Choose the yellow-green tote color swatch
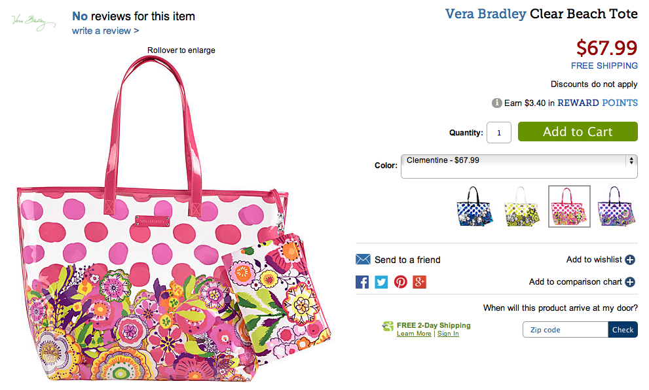 521,207
